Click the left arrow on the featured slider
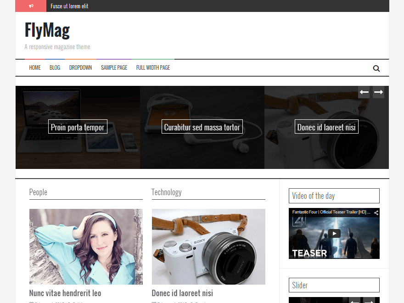 tap(364, 92)
